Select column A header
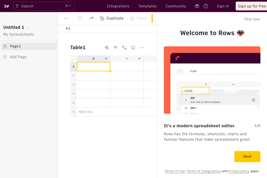 coord(93,59)
